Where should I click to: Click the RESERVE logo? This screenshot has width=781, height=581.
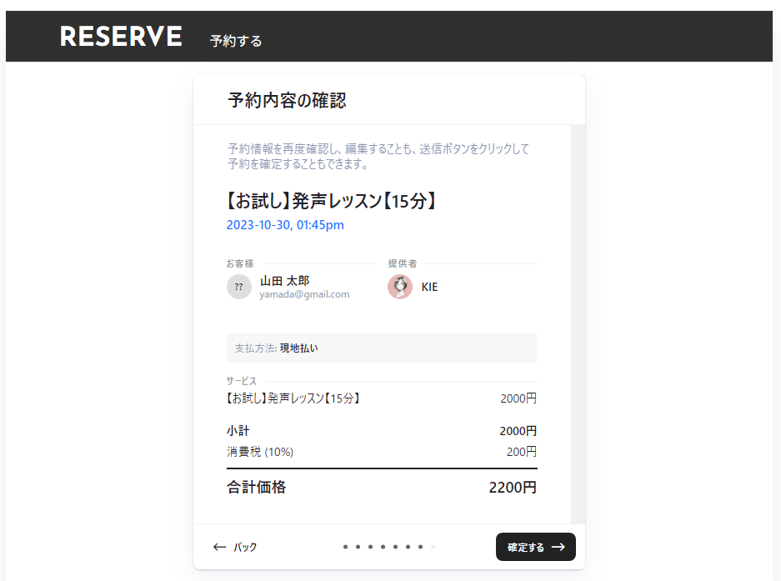[x=121, y=37]
